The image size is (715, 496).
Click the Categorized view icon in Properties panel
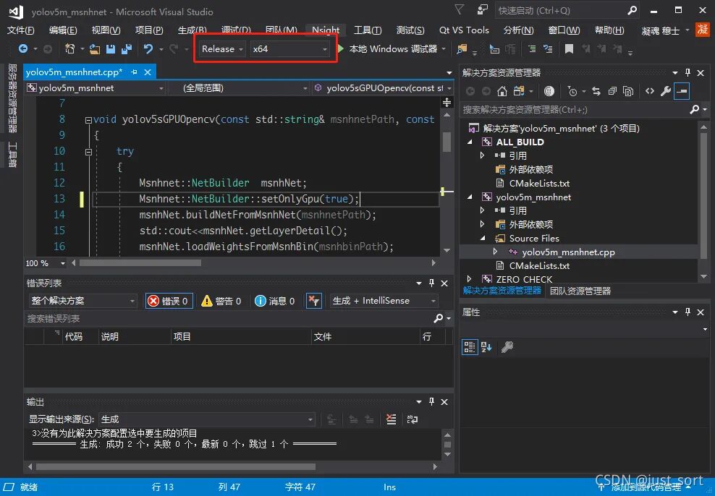coord(469,347)
